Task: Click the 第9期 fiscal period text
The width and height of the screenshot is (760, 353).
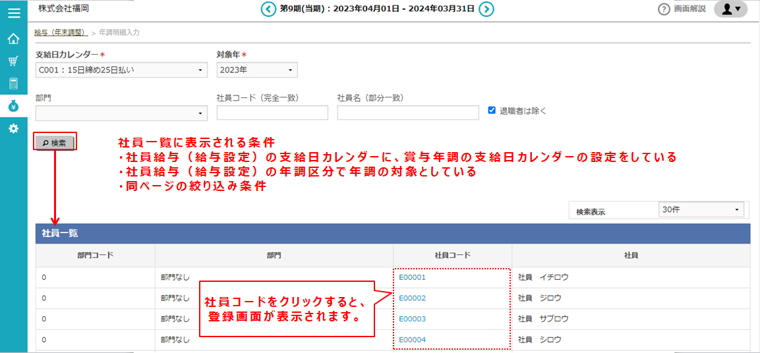Action: click(377, 9)
